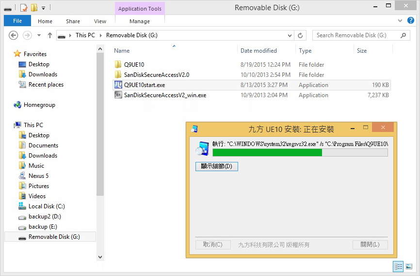Open the Music folder
The image size is (420, 276).
(36, 165)
